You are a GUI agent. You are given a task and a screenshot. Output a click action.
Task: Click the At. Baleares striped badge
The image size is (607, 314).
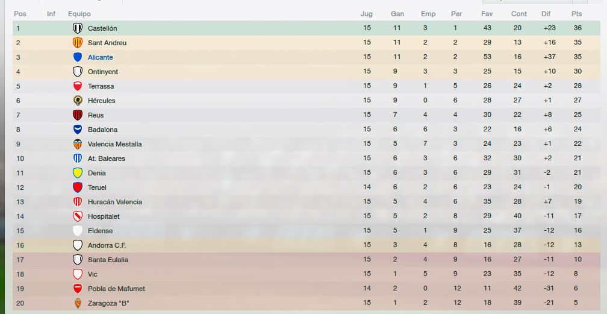78,158
